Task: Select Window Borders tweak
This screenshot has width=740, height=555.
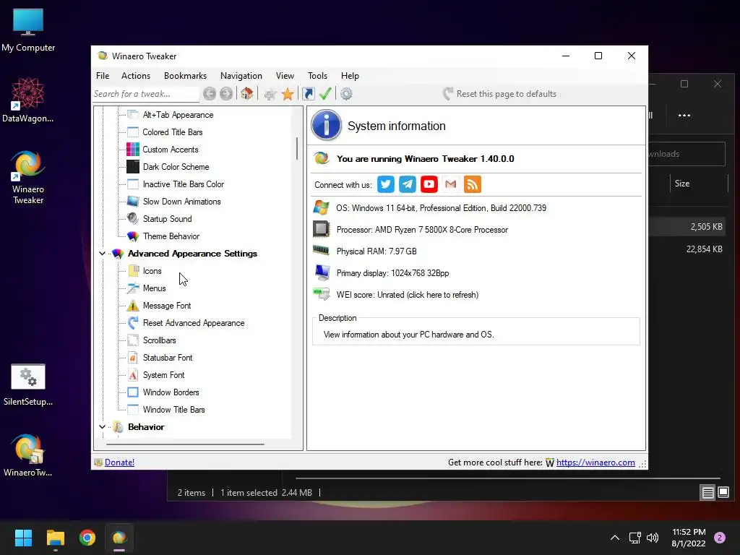Action: [x=171, y=392]
